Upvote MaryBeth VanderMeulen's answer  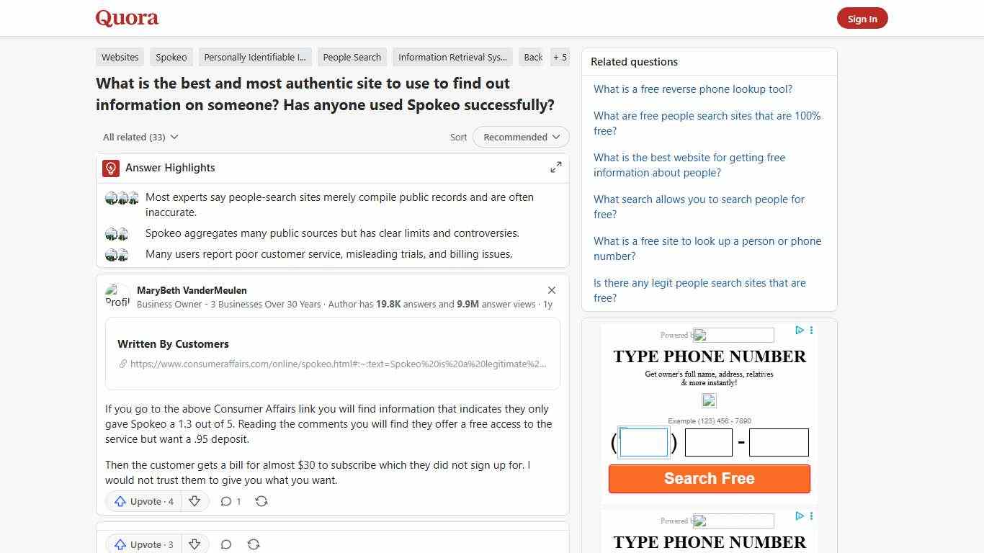(x=142, y=501)
